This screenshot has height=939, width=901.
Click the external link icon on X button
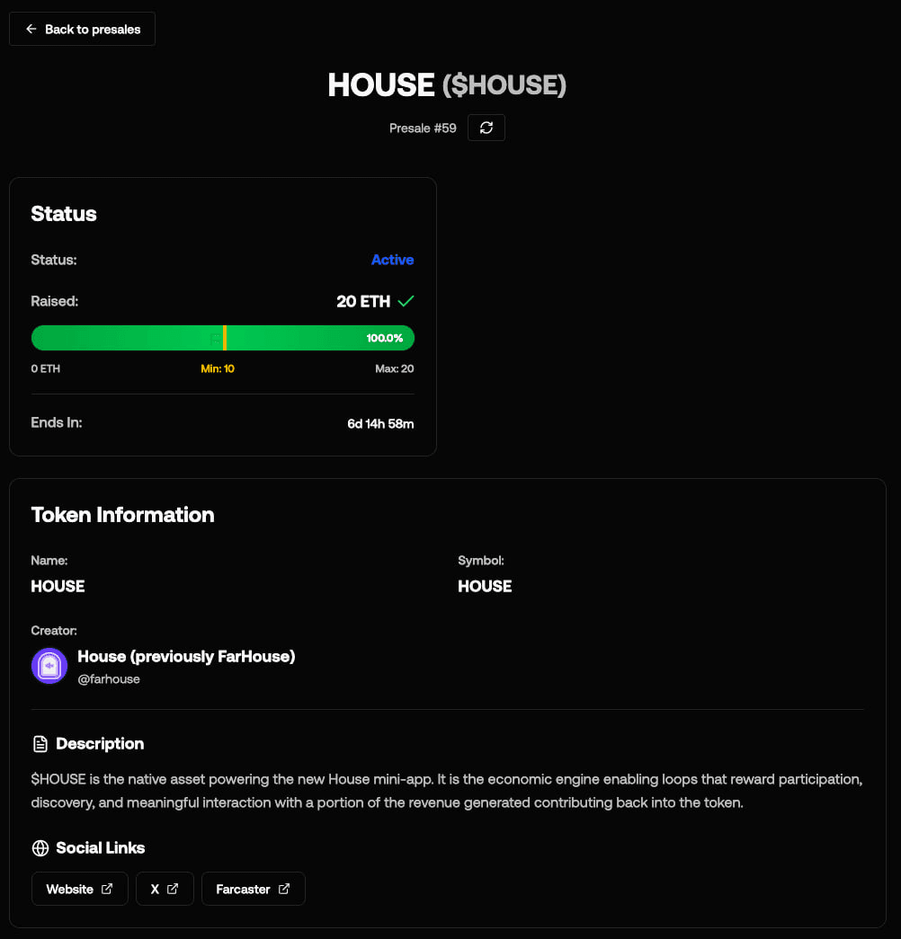point(173,889)
